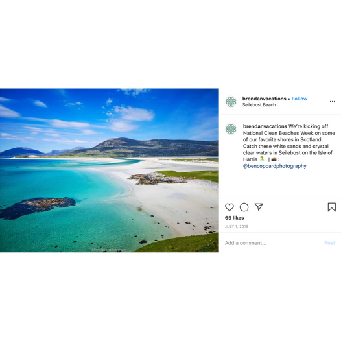Follow the brendanvacations account
The height and width of the screenshot is (341, 341).
(x=300, y=99)
